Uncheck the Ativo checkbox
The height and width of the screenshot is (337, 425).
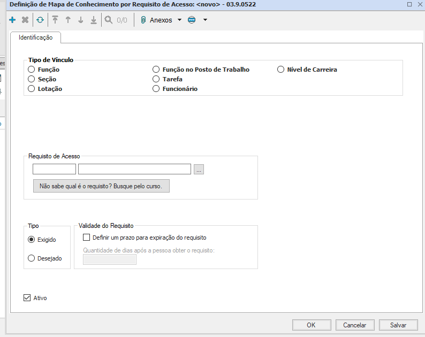pos(27,298)
